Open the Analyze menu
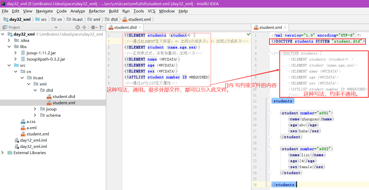The height and width of the screenshot is (190, 369). 78,11
